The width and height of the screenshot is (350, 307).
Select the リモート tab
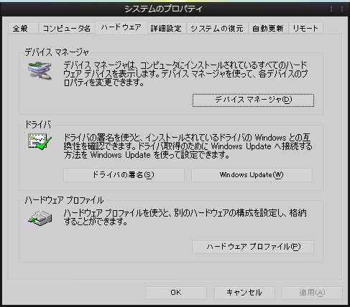(x=305, y=29)
